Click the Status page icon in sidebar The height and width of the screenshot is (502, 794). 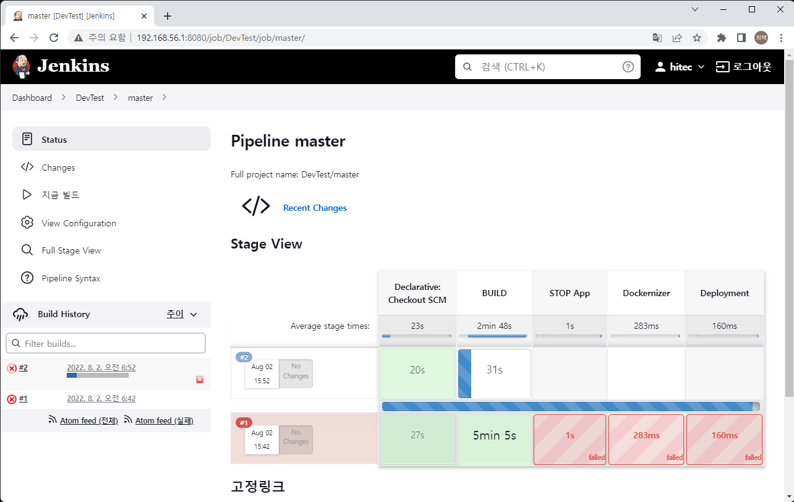tap(27, 139)
